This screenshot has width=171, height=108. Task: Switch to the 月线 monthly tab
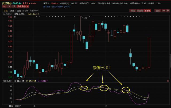[19, 11]
